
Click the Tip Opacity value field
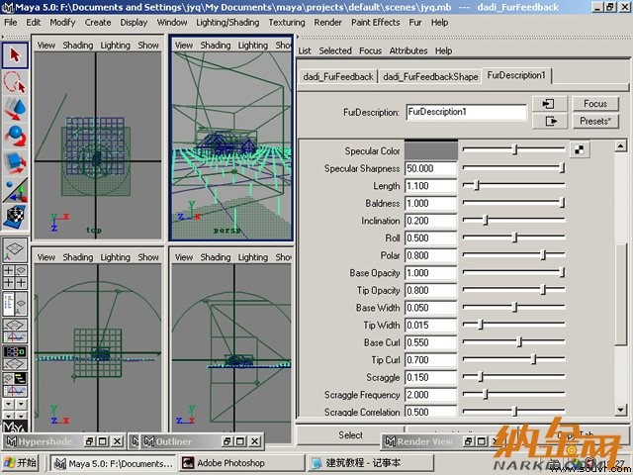tap(431, 290)
